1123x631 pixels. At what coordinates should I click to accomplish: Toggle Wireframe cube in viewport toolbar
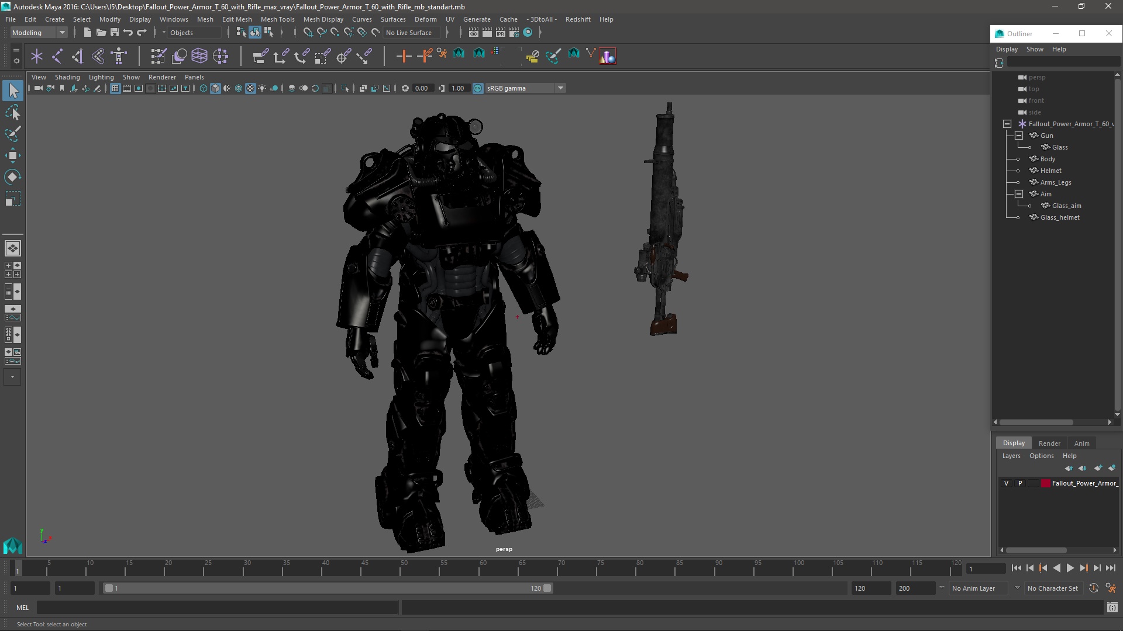coord(204,88)
